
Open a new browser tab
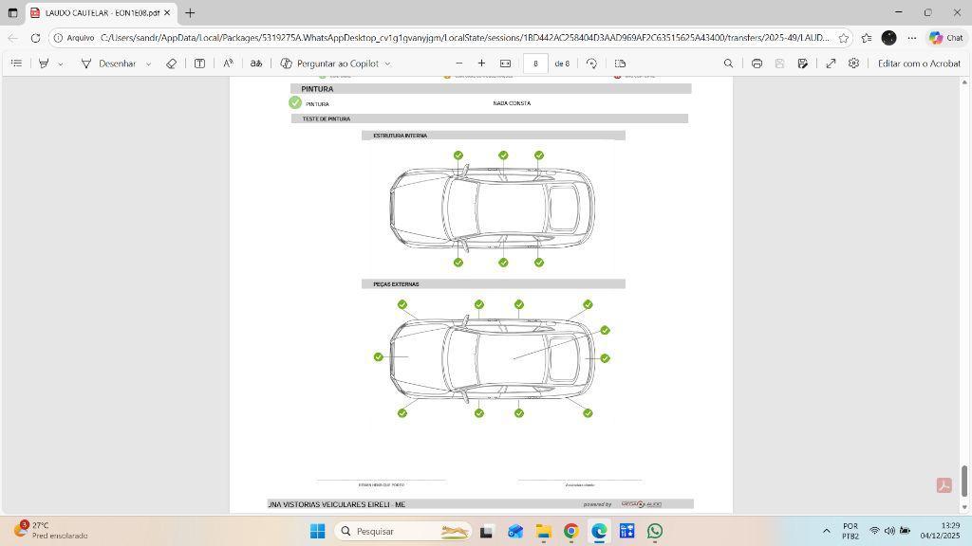(190, 13)
